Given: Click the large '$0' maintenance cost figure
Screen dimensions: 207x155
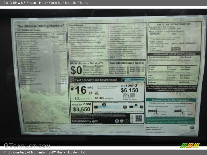Looking at the screenshot, I should pyautogui.click(x=76, y=70).
